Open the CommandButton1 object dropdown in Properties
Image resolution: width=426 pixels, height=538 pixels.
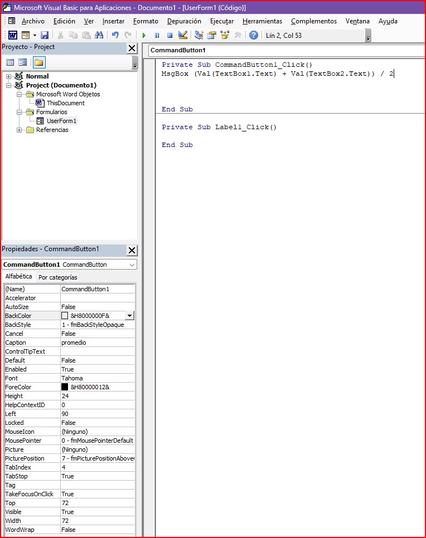tap(132, 265)
